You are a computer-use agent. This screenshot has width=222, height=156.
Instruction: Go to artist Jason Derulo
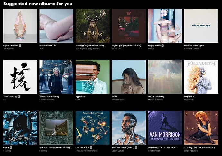pos(118,151)
